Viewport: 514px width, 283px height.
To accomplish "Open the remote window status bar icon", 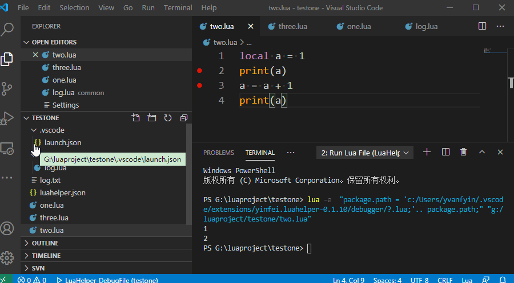I will pos(4,280).
